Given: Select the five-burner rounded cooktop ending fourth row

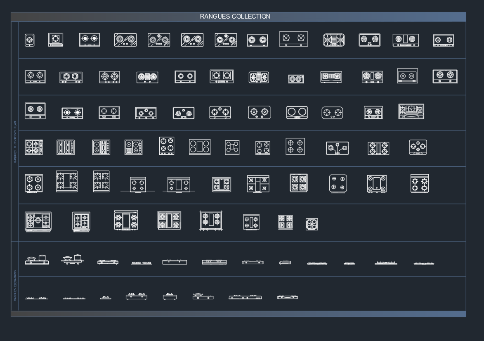Looking at the screenshot, I should tap(418, 147).
